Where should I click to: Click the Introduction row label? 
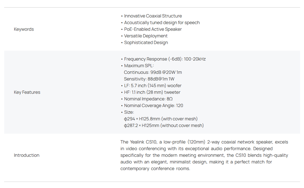27,155
